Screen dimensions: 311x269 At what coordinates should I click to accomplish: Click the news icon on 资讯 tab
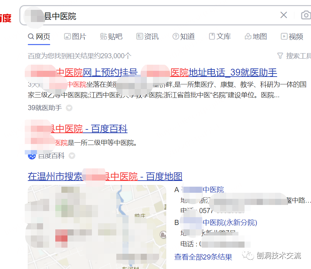pos(139,37)
